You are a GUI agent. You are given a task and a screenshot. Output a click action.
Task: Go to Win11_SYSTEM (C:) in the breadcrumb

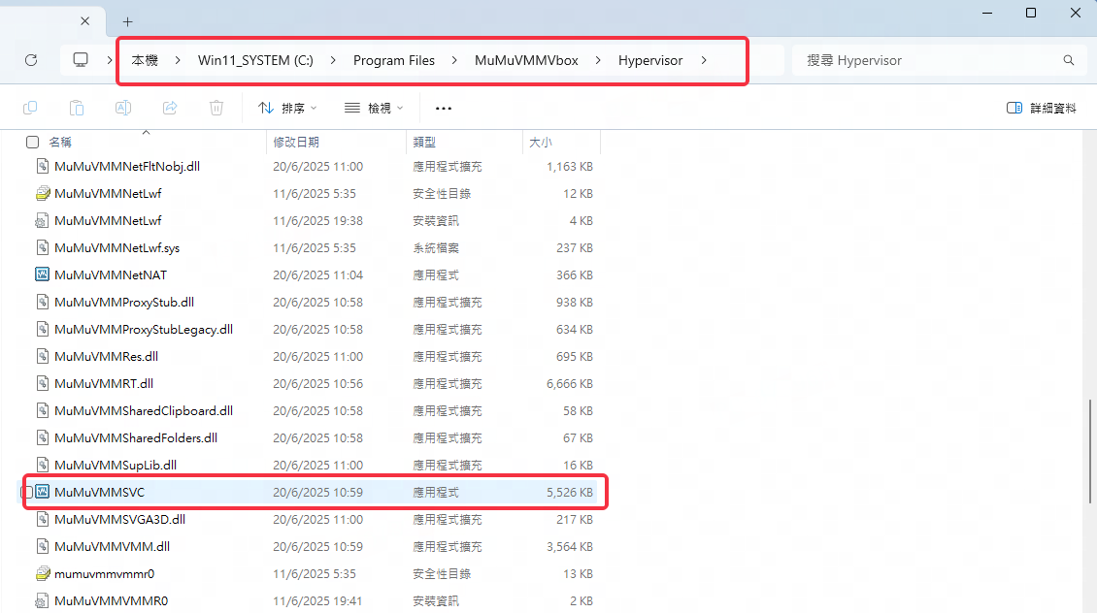pos(255,60)
